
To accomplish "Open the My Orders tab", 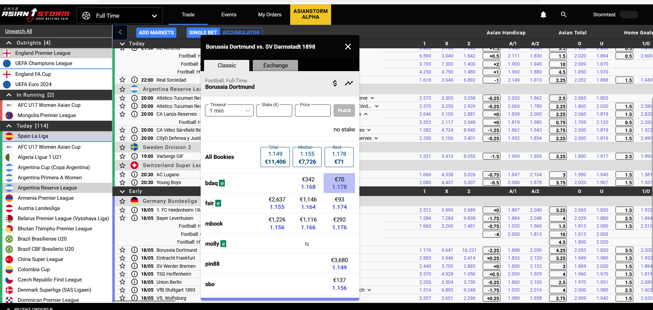I will 270,15.
